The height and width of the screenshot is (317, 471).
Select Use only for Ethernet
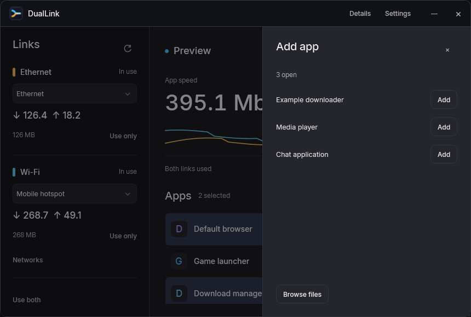[x=123, y=136]
